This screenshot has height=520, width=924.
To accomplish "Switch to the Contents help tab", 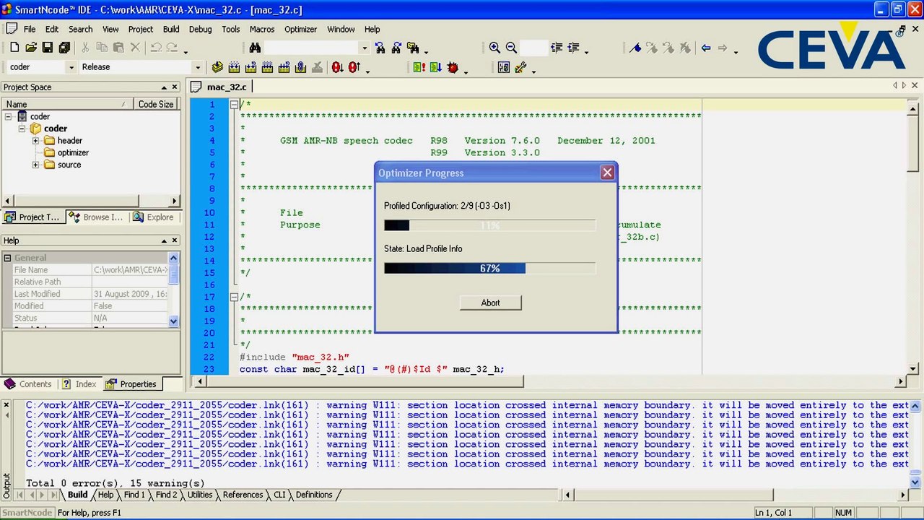I will pos(28,384).
